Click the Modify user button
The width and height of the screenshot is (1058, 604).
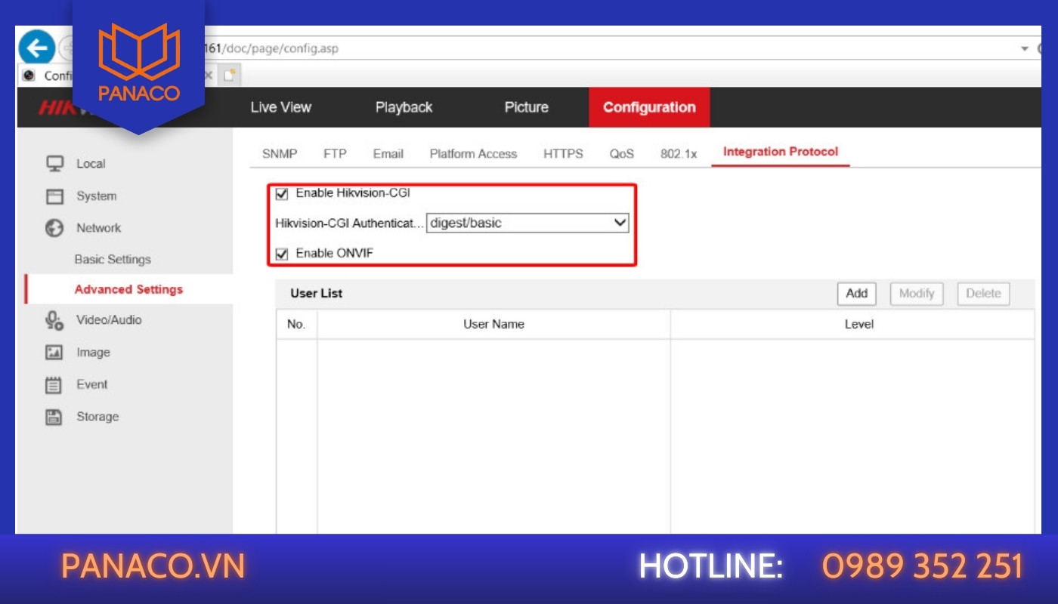pyautogui.click(x=917, y=294)
